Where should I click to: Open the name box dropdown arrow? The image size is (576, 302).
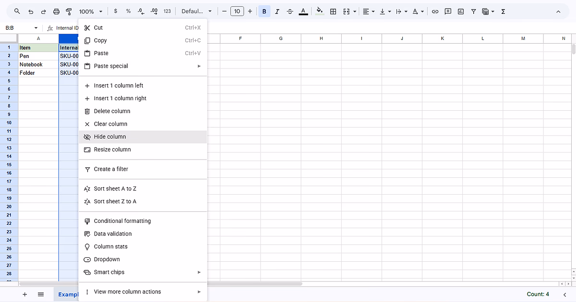(x=36, y=28)
